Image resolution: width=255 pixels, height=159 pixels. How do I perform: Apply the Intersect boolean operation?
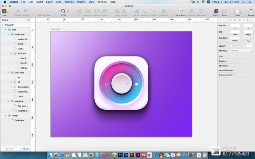coord(154,11)
